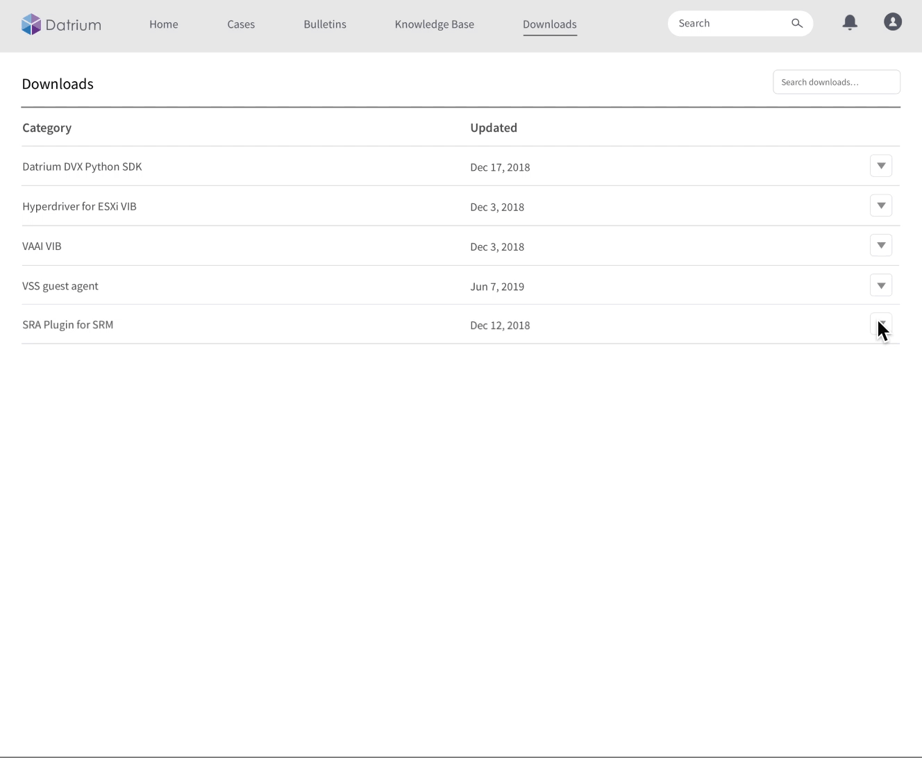
Task: Switch to the Bulletins tab
Action: [x=325, y=24]
